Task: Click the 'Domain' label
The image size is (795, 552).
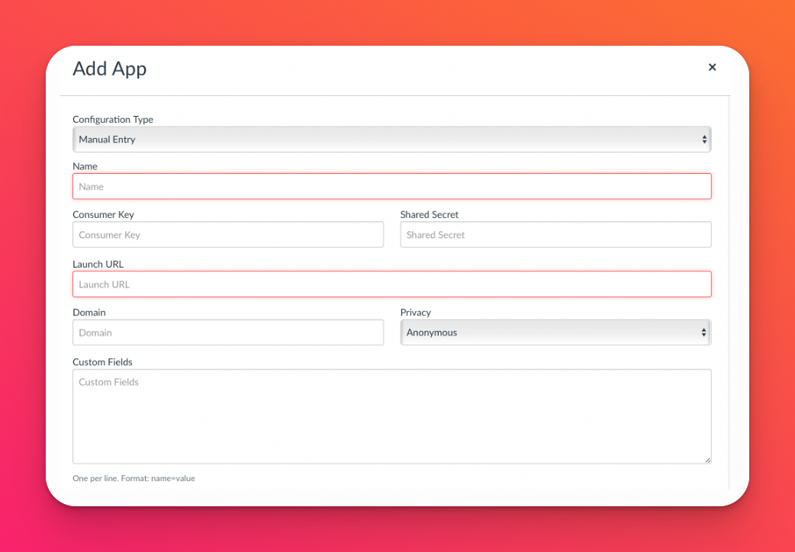Action: 89,313
